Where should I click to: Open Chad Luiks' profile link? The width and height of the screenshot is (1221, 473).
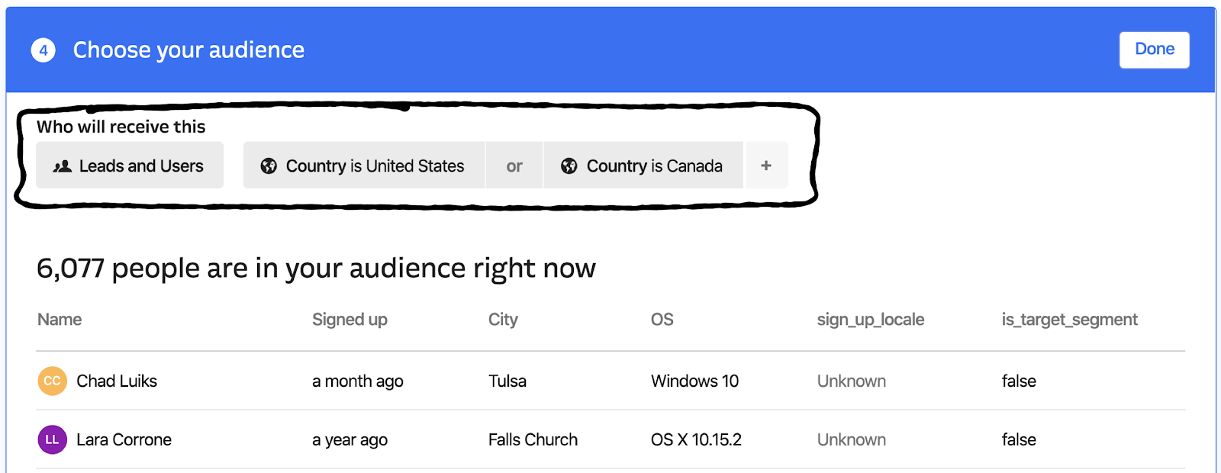pos(117,381)
